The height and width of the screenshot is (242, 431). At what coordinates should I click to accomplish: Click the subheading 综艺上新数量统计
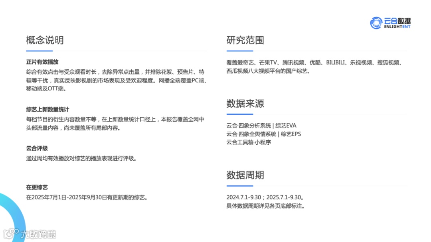point(47,109)
